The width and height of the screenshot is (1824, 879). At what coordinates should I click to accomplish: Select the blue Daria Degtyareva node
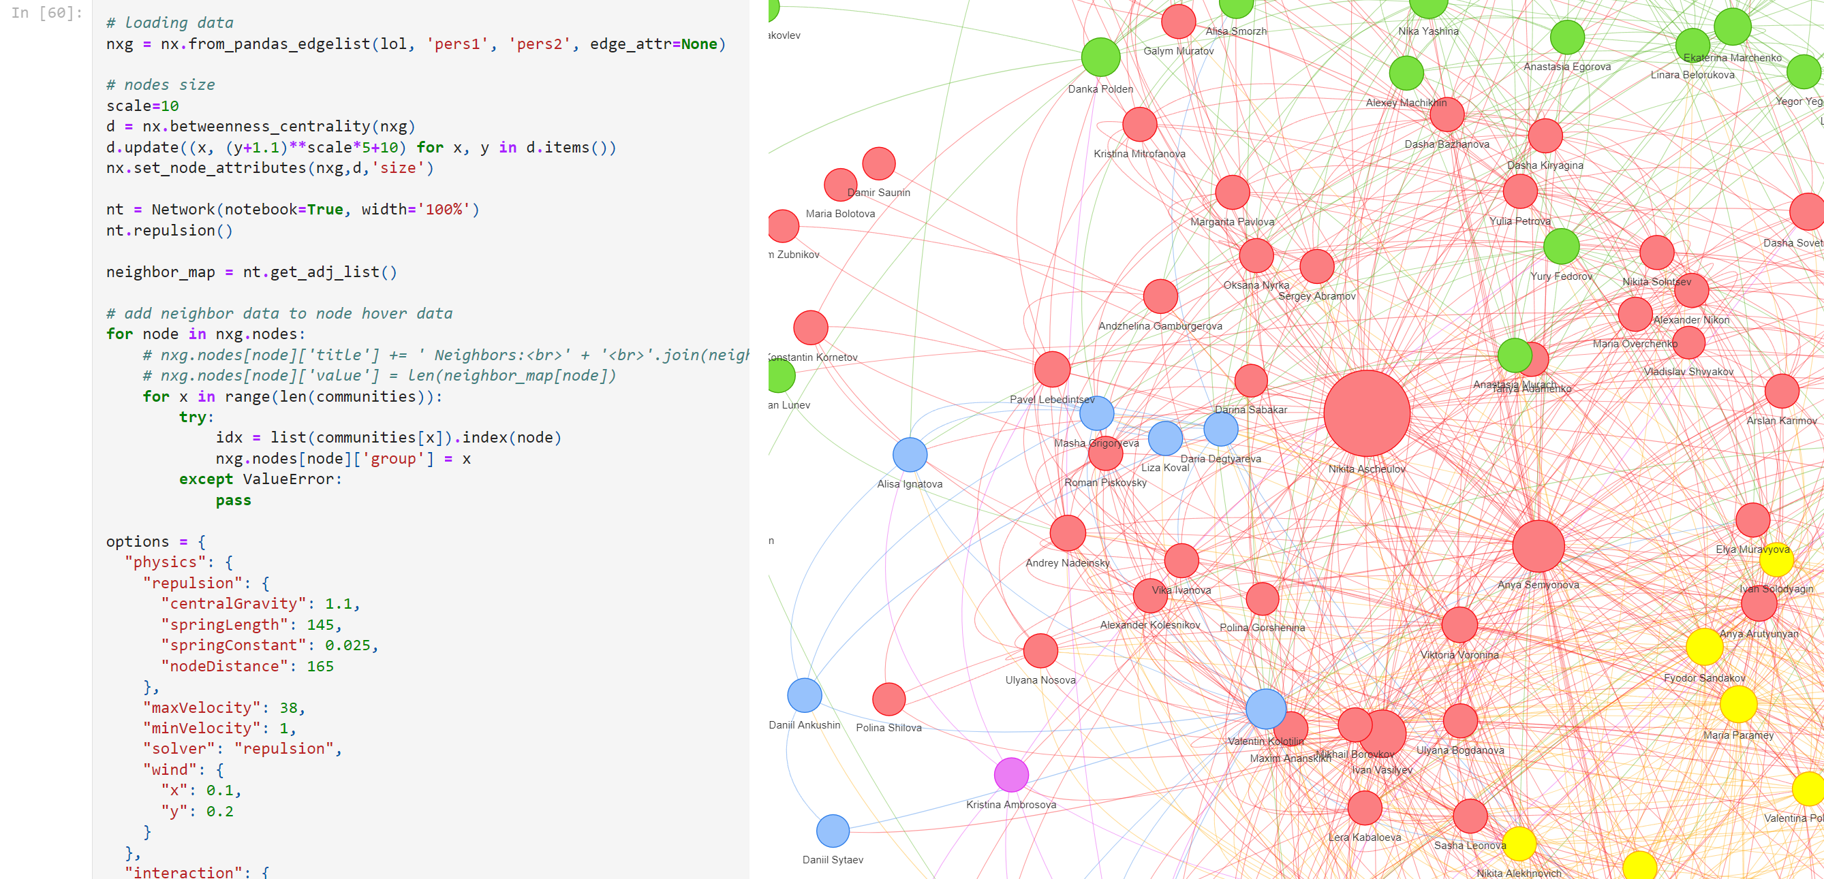(x=1221, y=429)
